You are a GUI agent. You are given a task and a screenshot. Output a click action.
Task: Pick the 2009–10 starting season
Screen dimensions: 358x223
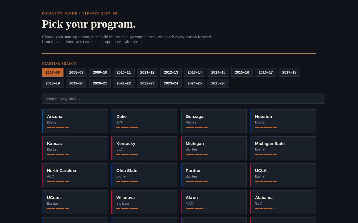click(100, 72)
